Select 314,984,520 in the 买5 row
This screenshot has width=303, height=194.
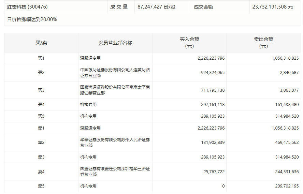pyautogui.click(x=287, y=116)
